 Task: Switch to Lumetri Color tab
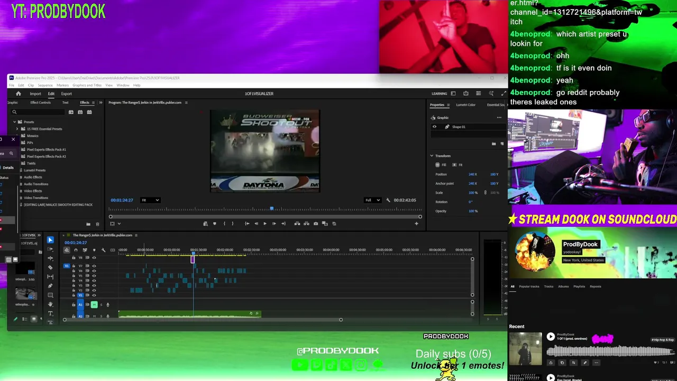point(465,105)
